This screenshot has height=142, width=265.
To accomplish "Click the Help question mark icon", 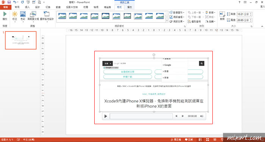I will pyautogui.click(x=239, y=2).
